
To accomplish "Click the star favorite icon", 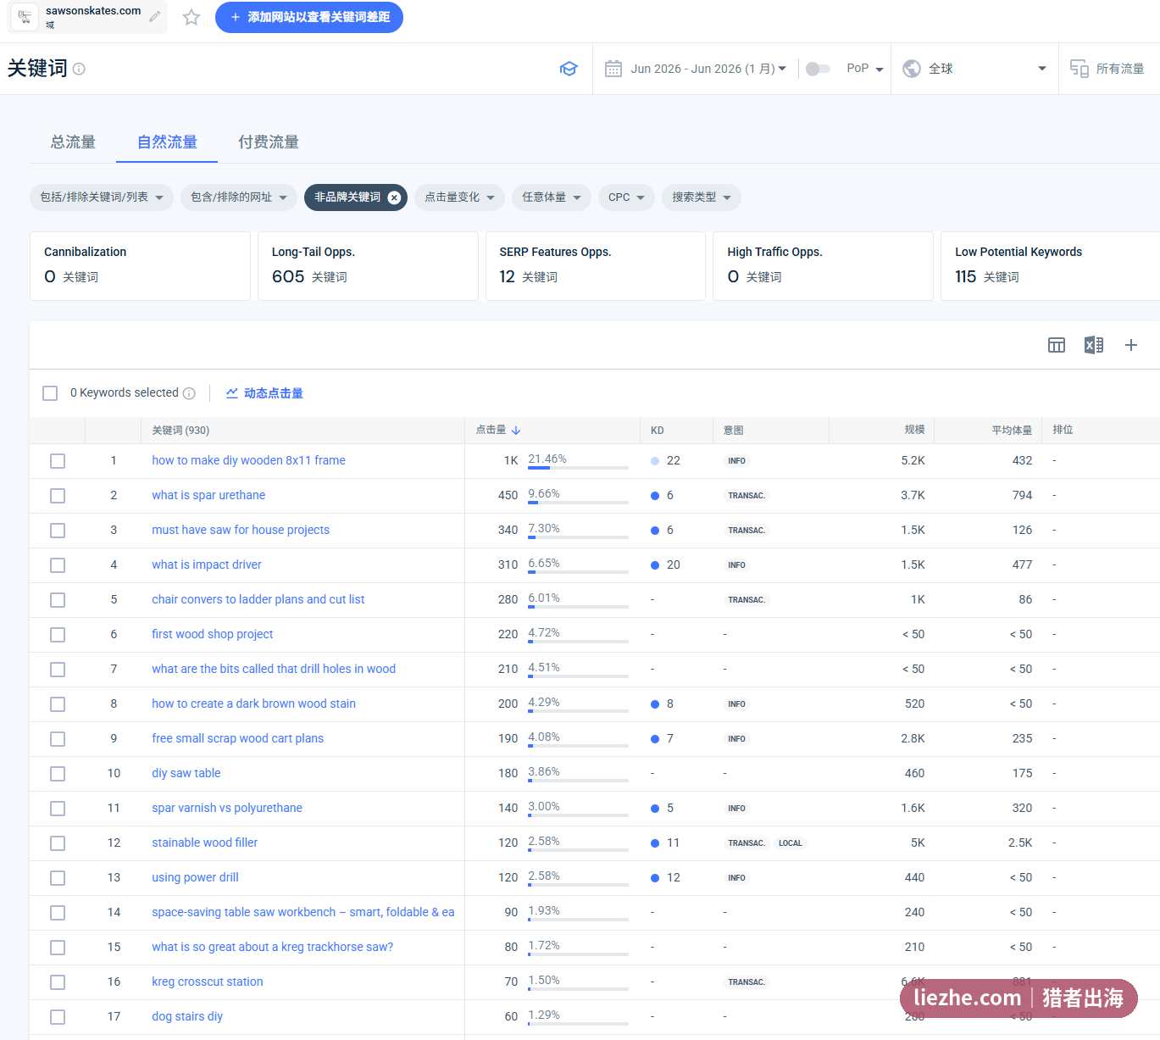I will click(191, 17).
